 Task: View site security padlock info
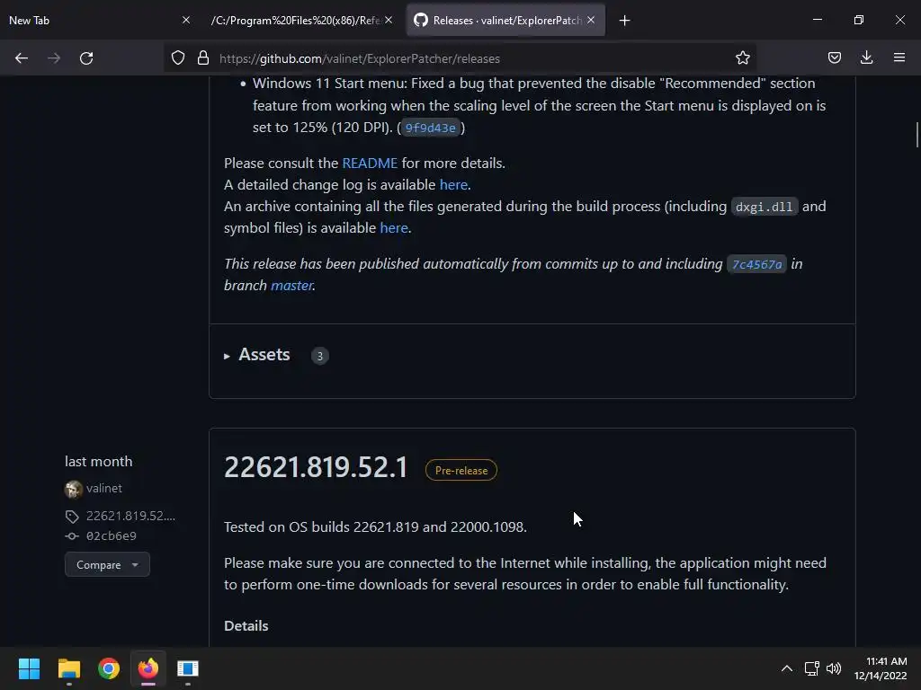(203, 58)
